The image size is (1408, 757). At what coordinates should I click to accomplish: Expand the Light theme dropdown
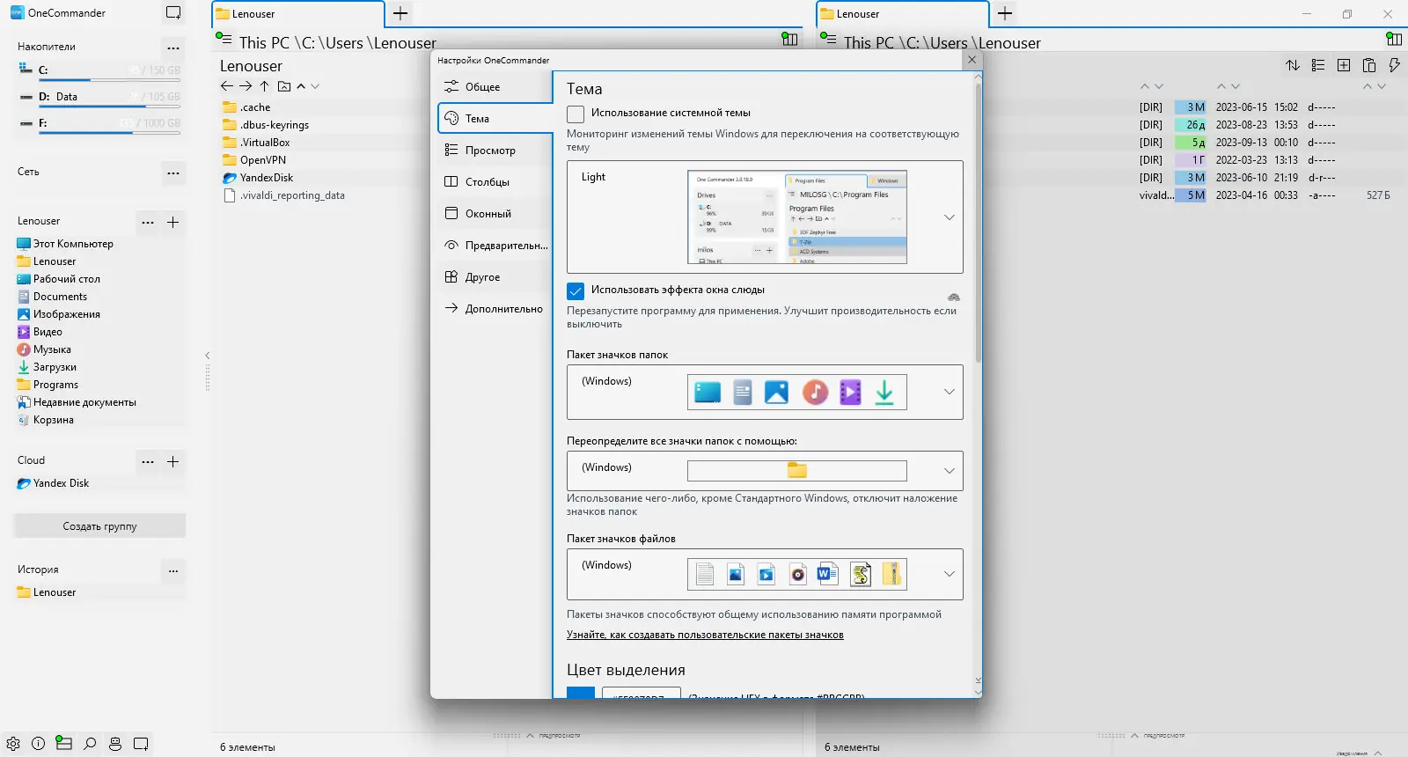[x=950, y=217]
